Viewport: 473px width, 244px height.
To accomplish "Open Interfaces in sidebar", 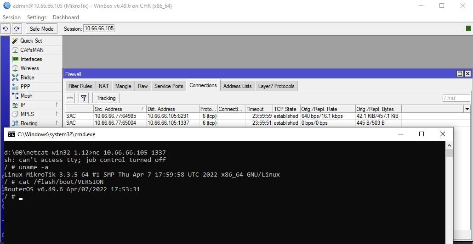I will tap(31, 59).
